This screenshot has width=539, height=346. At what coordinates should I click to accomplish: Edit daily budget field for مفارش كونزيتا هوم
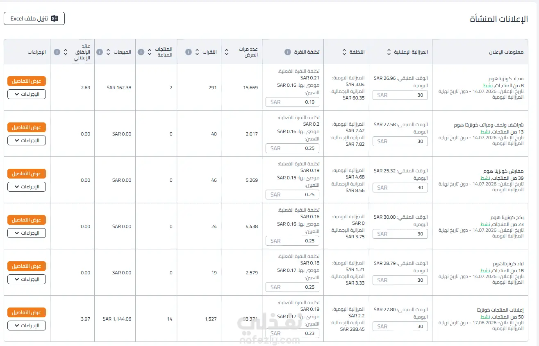click(400, 188)
